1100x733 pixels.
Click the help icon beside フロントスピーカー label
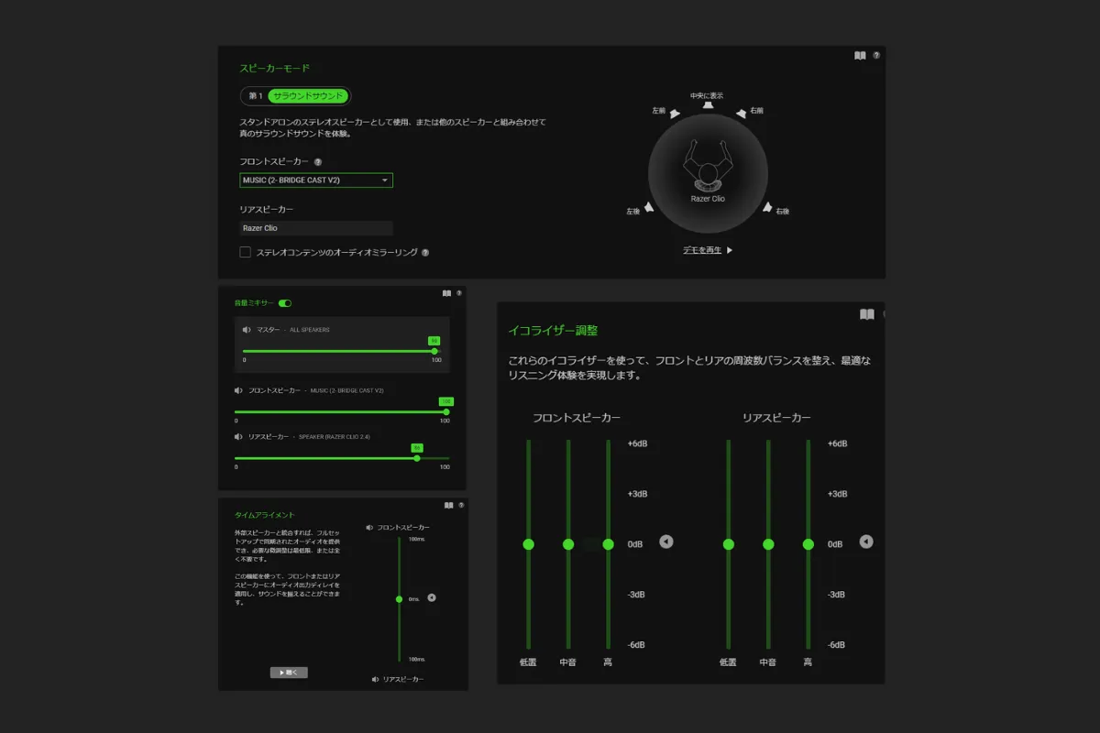318,162
